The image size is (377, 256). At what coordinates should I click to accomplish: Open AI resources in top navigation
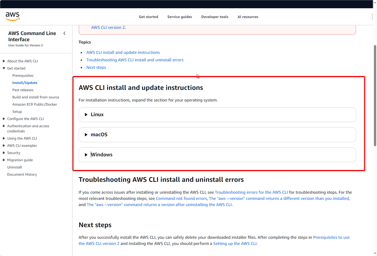[248, 17]
